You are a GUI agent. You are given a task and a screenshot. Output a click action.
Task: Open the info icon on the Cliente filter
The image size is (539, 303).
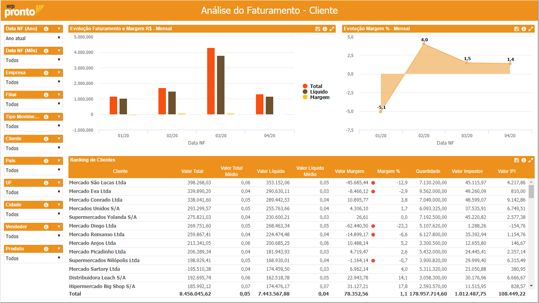[x=47, y=139]
